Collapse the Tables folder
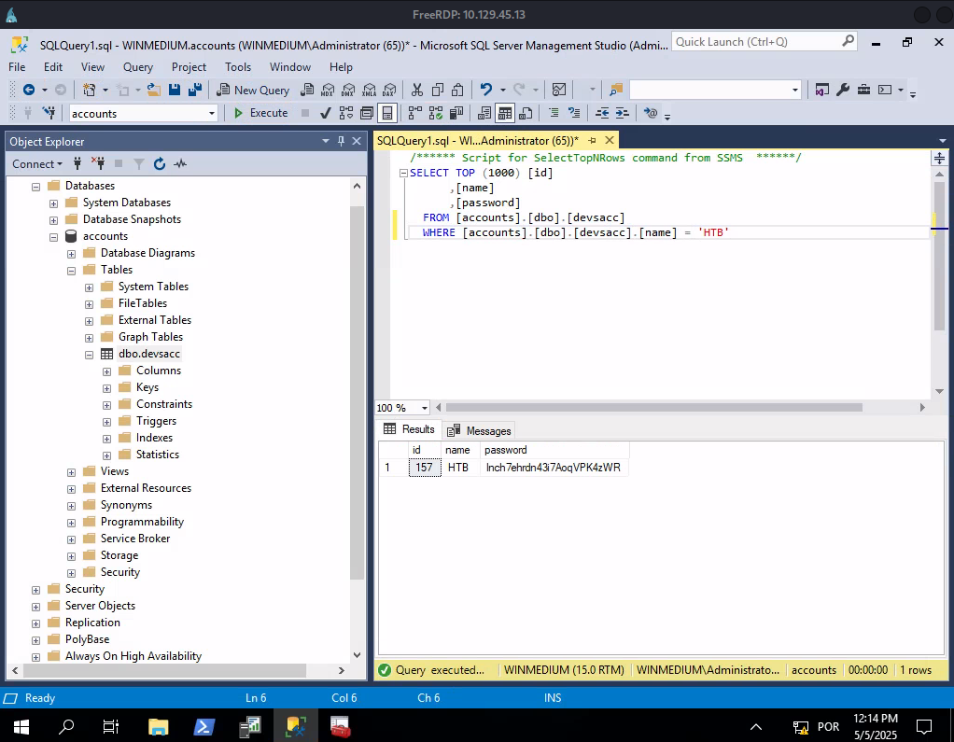 pos(71,270)
